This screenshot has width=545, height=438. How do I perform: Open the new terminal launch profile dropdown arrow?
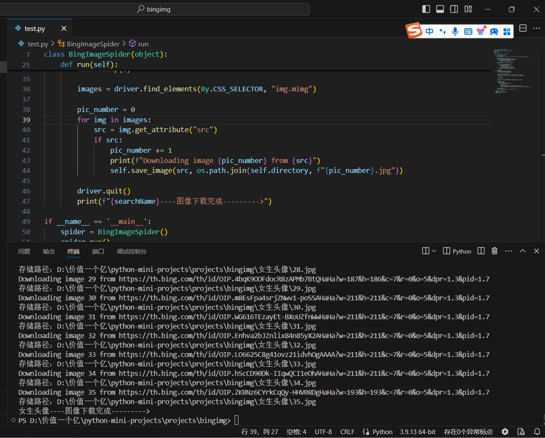pyautogui.click(x=435, y=251)
